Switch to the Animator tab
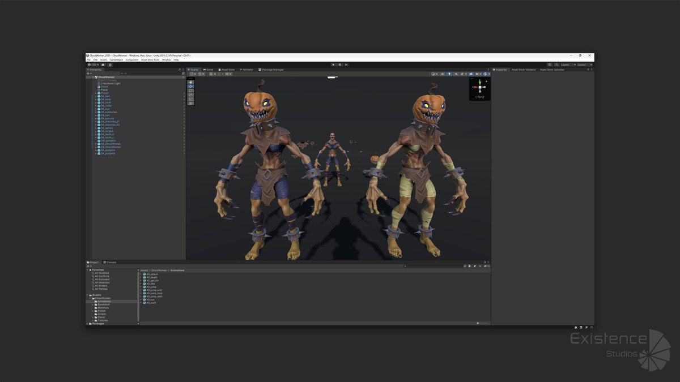 pos(247,70)
